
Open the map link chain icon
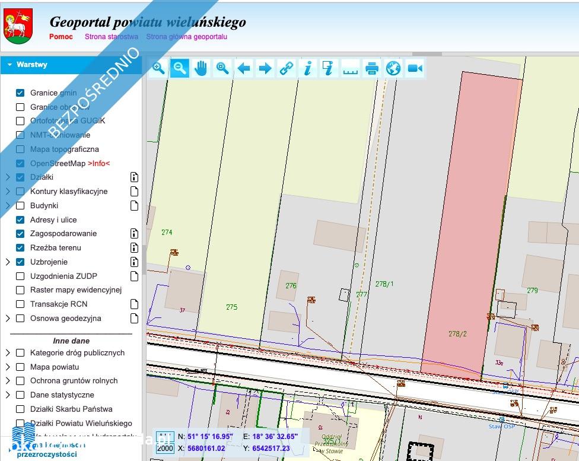coord(287,68)
